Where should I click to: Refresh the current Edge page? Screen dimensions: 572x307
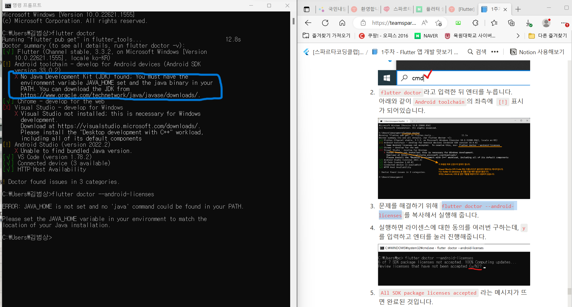325,23
